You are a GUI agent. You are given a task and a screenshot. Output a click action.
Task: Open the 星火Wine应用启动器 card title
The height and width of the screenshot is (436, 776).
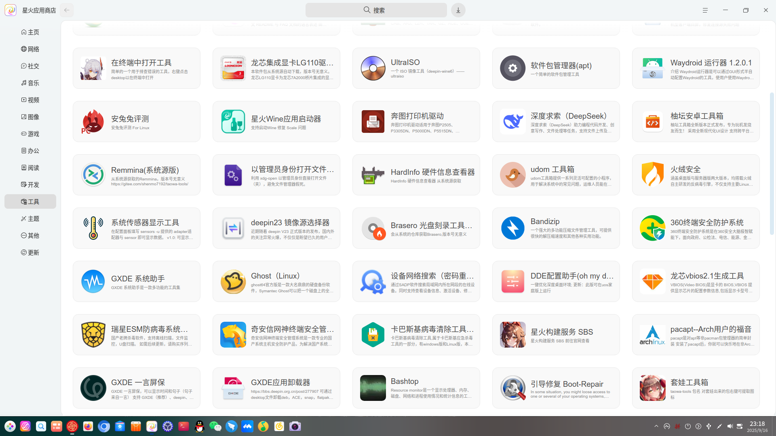tap(286, 119)
